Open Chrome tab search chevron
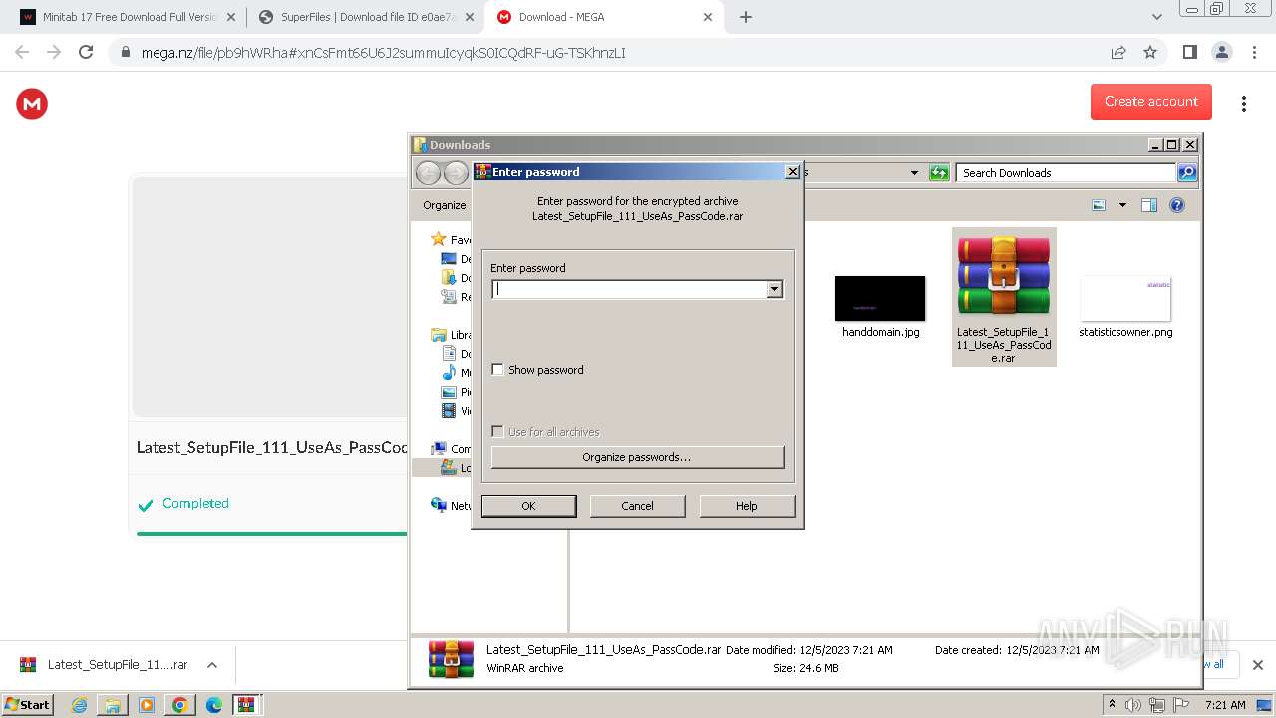Screen dimensions: 1276x718 [1156, 17]
